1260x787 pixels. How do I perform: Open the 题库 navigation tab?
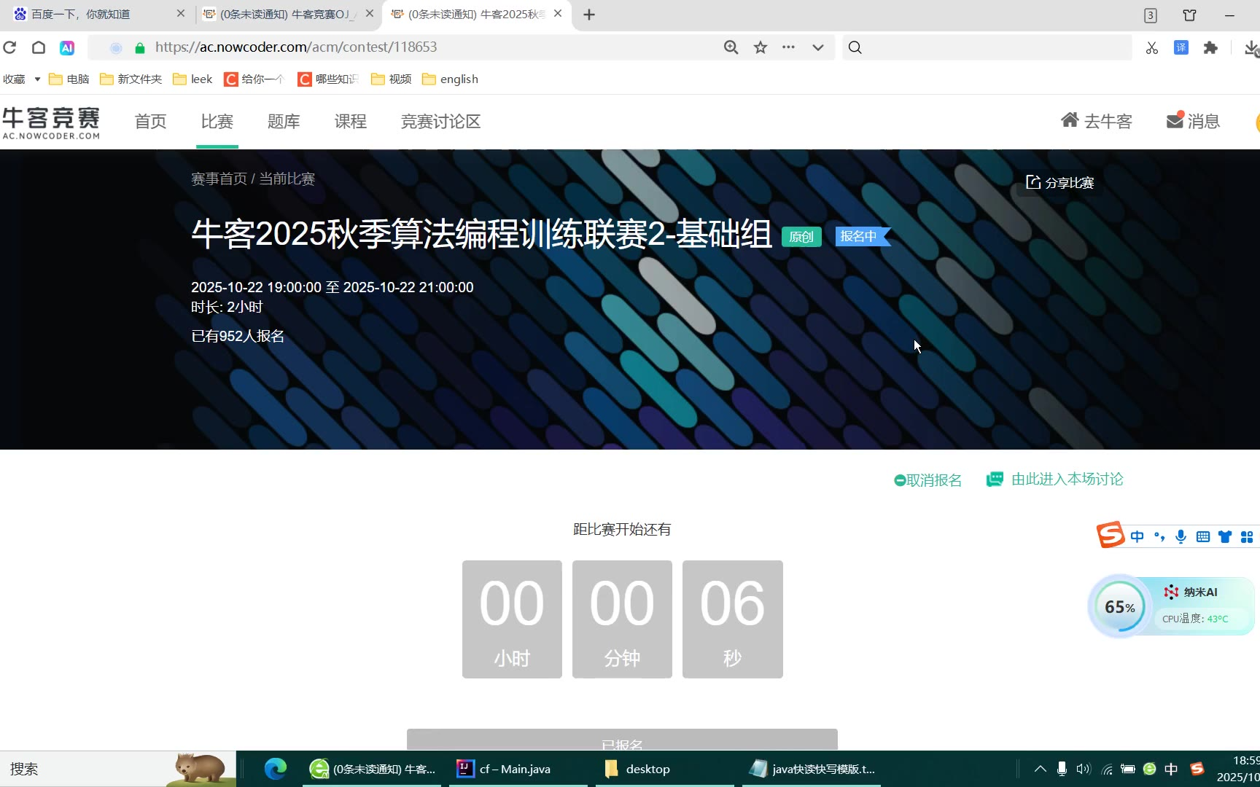tap(284, 122)
